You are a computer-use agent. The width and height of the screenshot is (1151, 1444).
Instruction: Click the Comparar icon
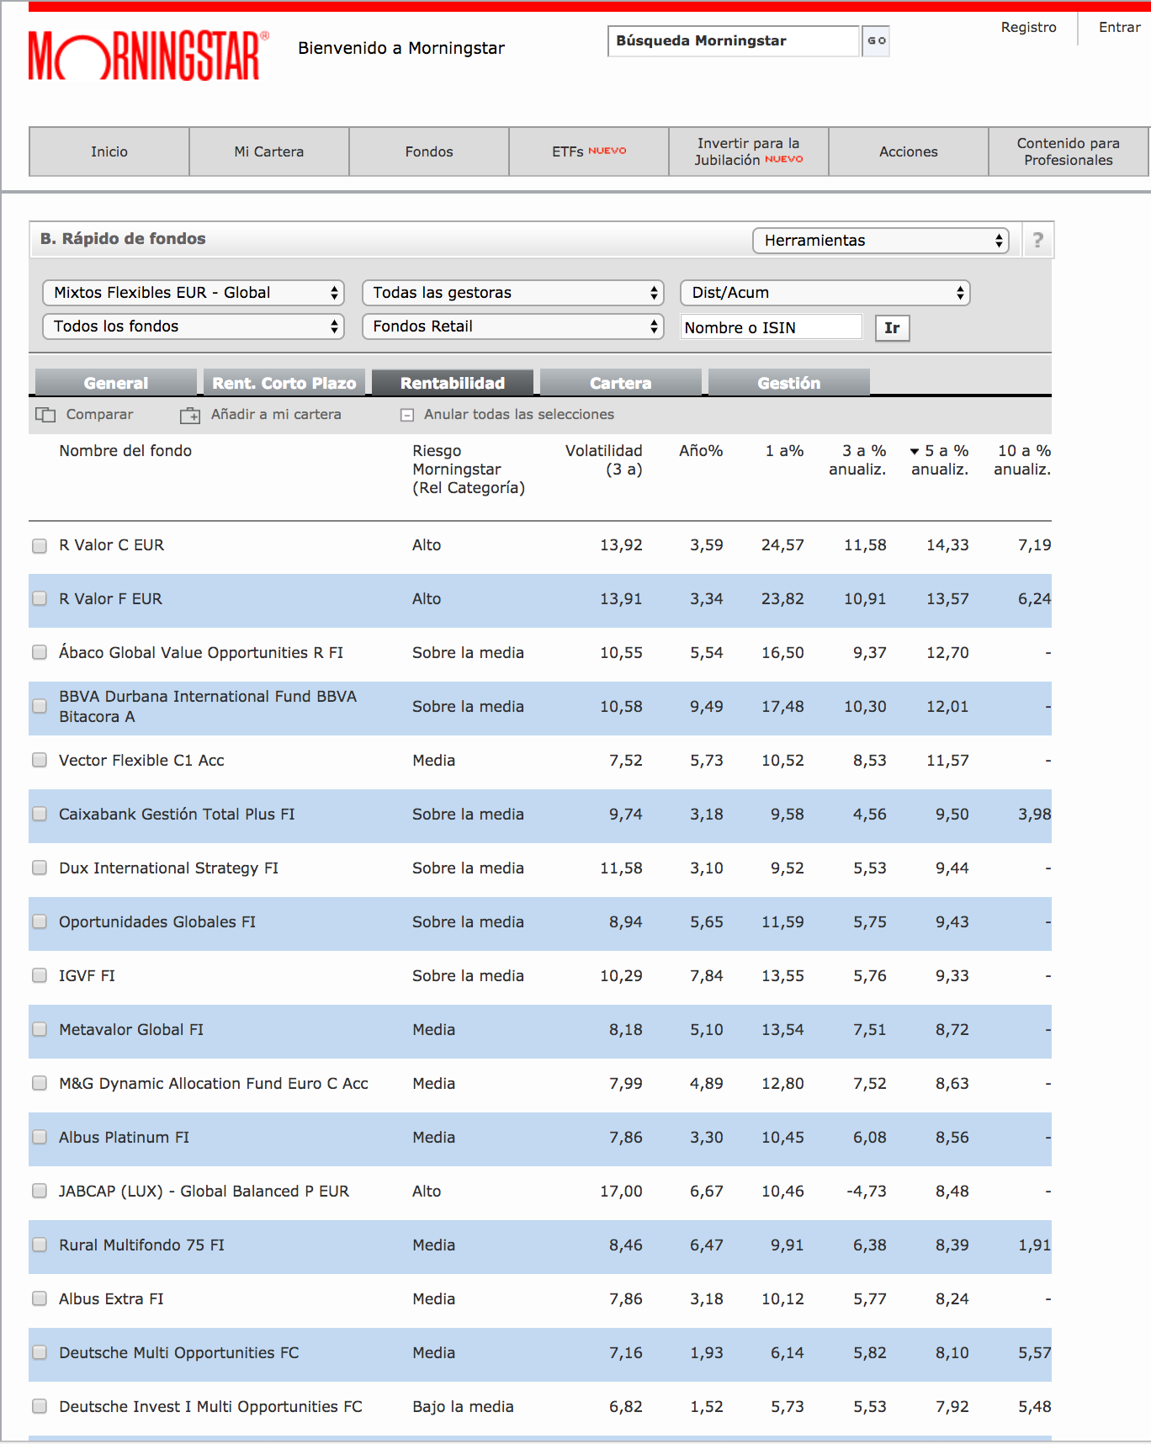(45, 415)
